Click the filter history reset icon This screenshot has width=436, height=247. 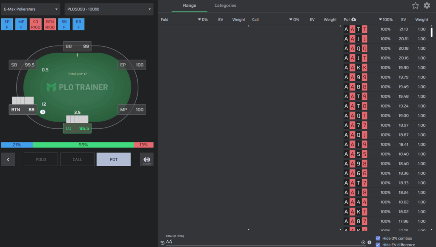pos(162,243)
